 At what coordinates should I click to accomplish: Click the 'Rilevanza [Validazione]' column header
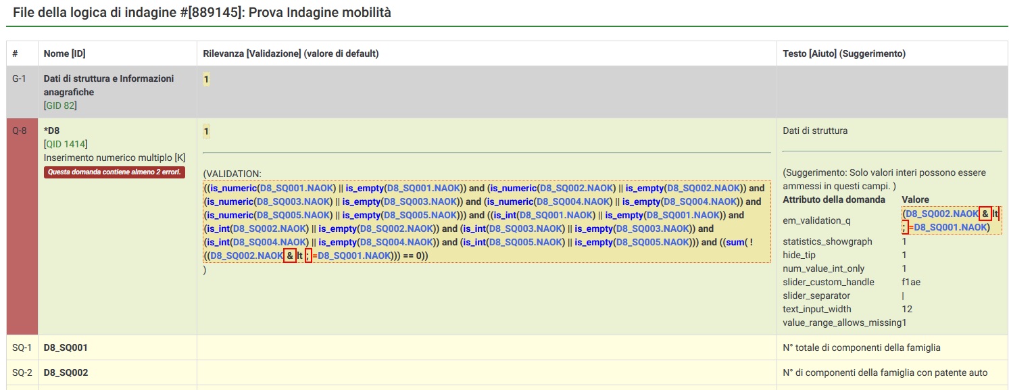pos(291,53)
